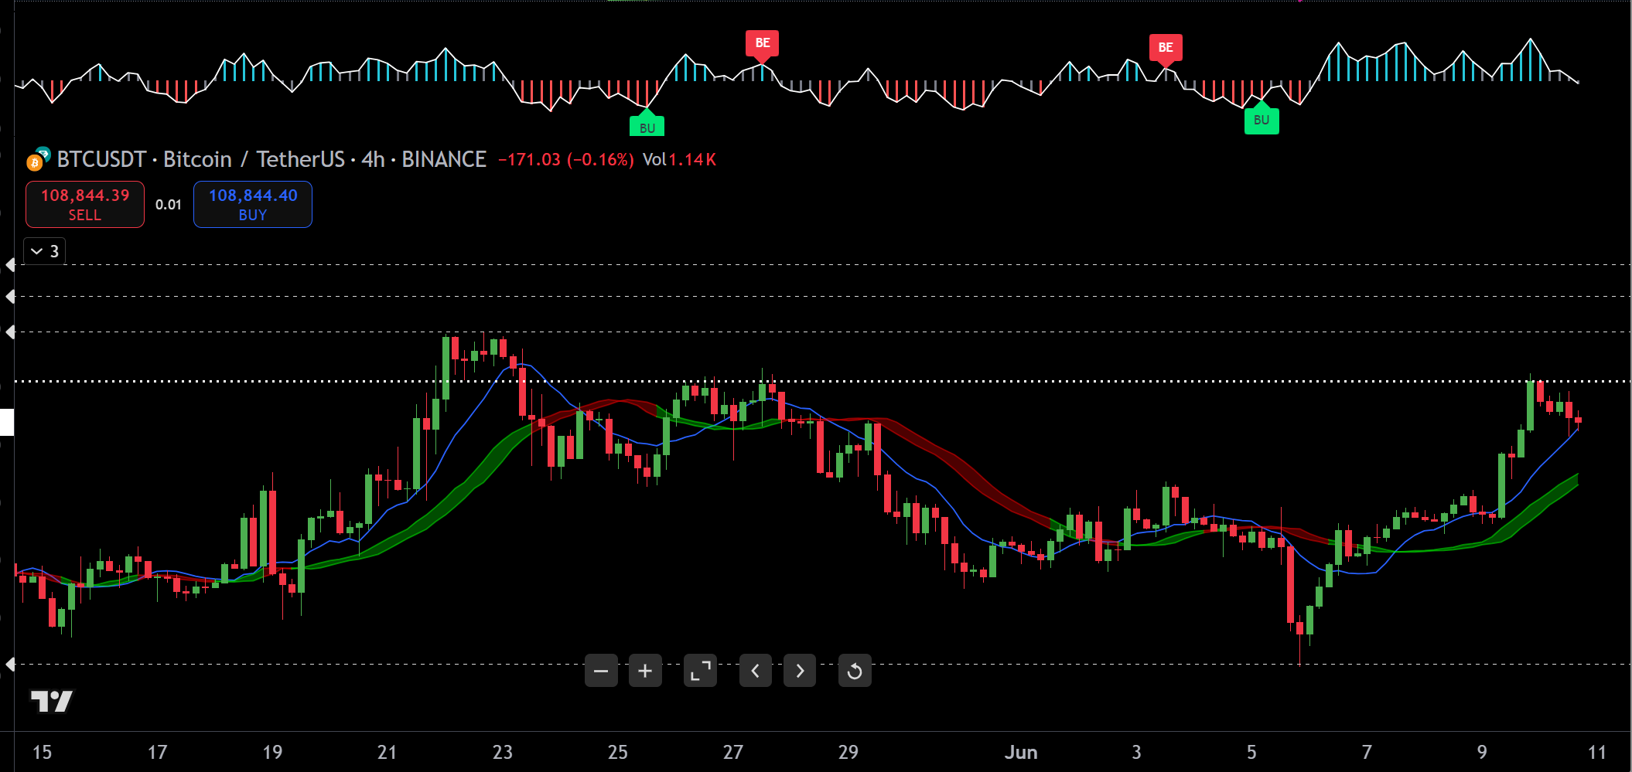Select the green BU signal label near June 5
Screen dimensions: 1632x772
pyautogui.click(x=1261, y=121)
